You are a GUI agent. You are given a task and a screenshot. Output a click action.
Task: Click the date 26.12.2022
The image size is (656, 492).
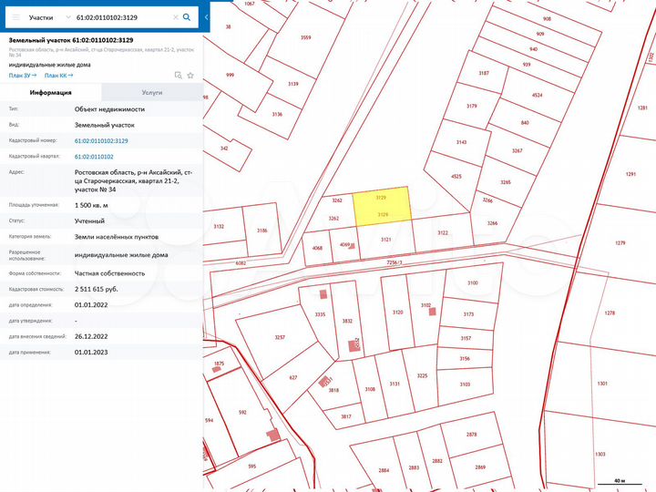pyautogui.click(x=91, y=336)
